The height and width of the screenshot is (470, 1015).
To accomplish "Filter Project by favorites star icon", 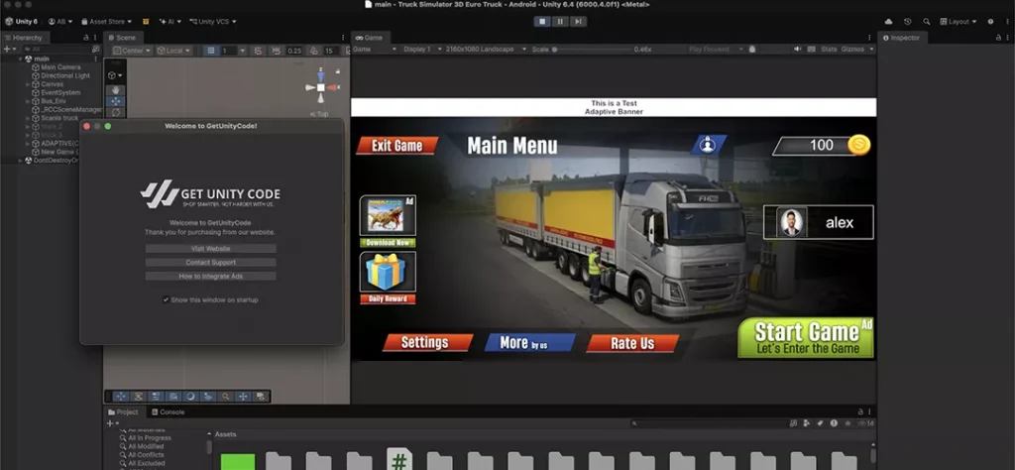I will tap(847, 423).
